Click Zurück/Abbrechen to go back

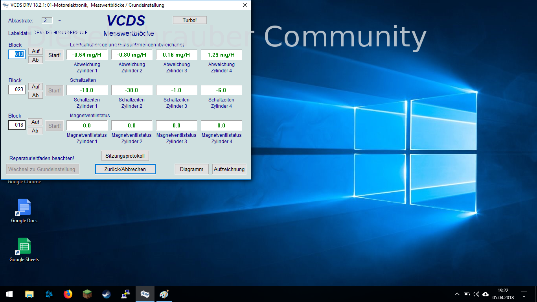tap(125, 169)
